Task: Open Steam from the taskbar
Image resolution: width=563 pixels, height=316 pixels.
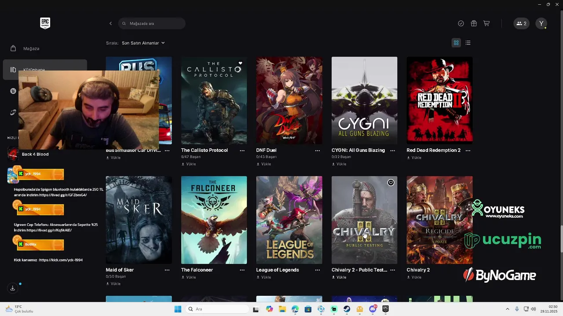Action: (347, 309)
